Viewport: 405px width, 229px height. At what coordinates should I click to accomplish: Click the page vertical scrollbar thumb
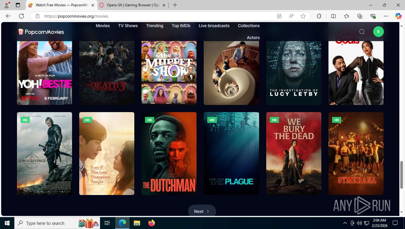pos(401,175)
